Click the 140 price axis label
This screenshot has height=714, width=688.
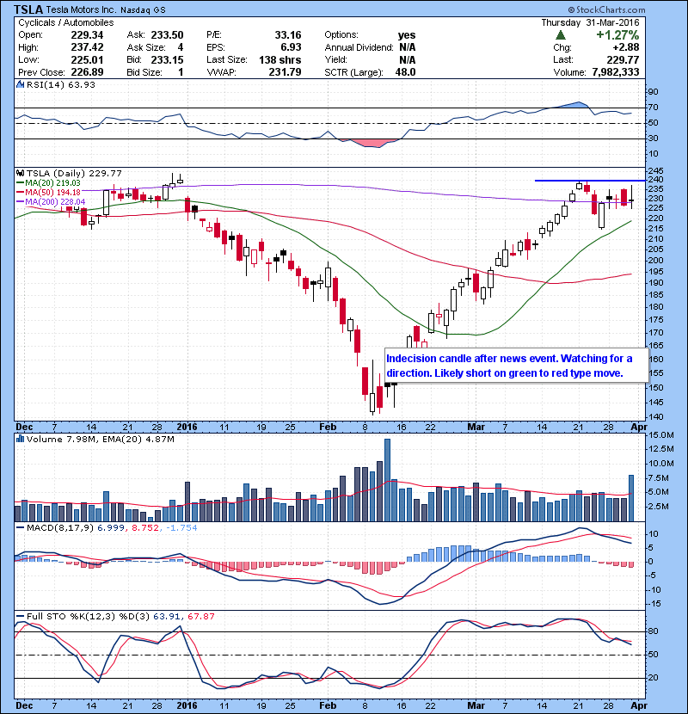point(655,416)
